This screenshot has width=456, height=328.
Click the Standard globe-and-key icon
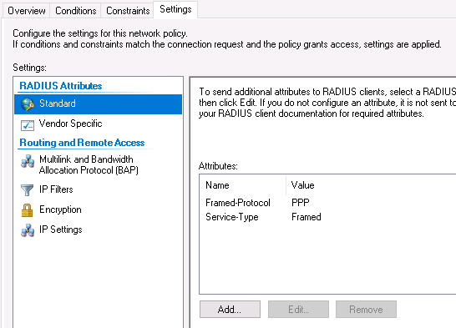click(28, 104)
